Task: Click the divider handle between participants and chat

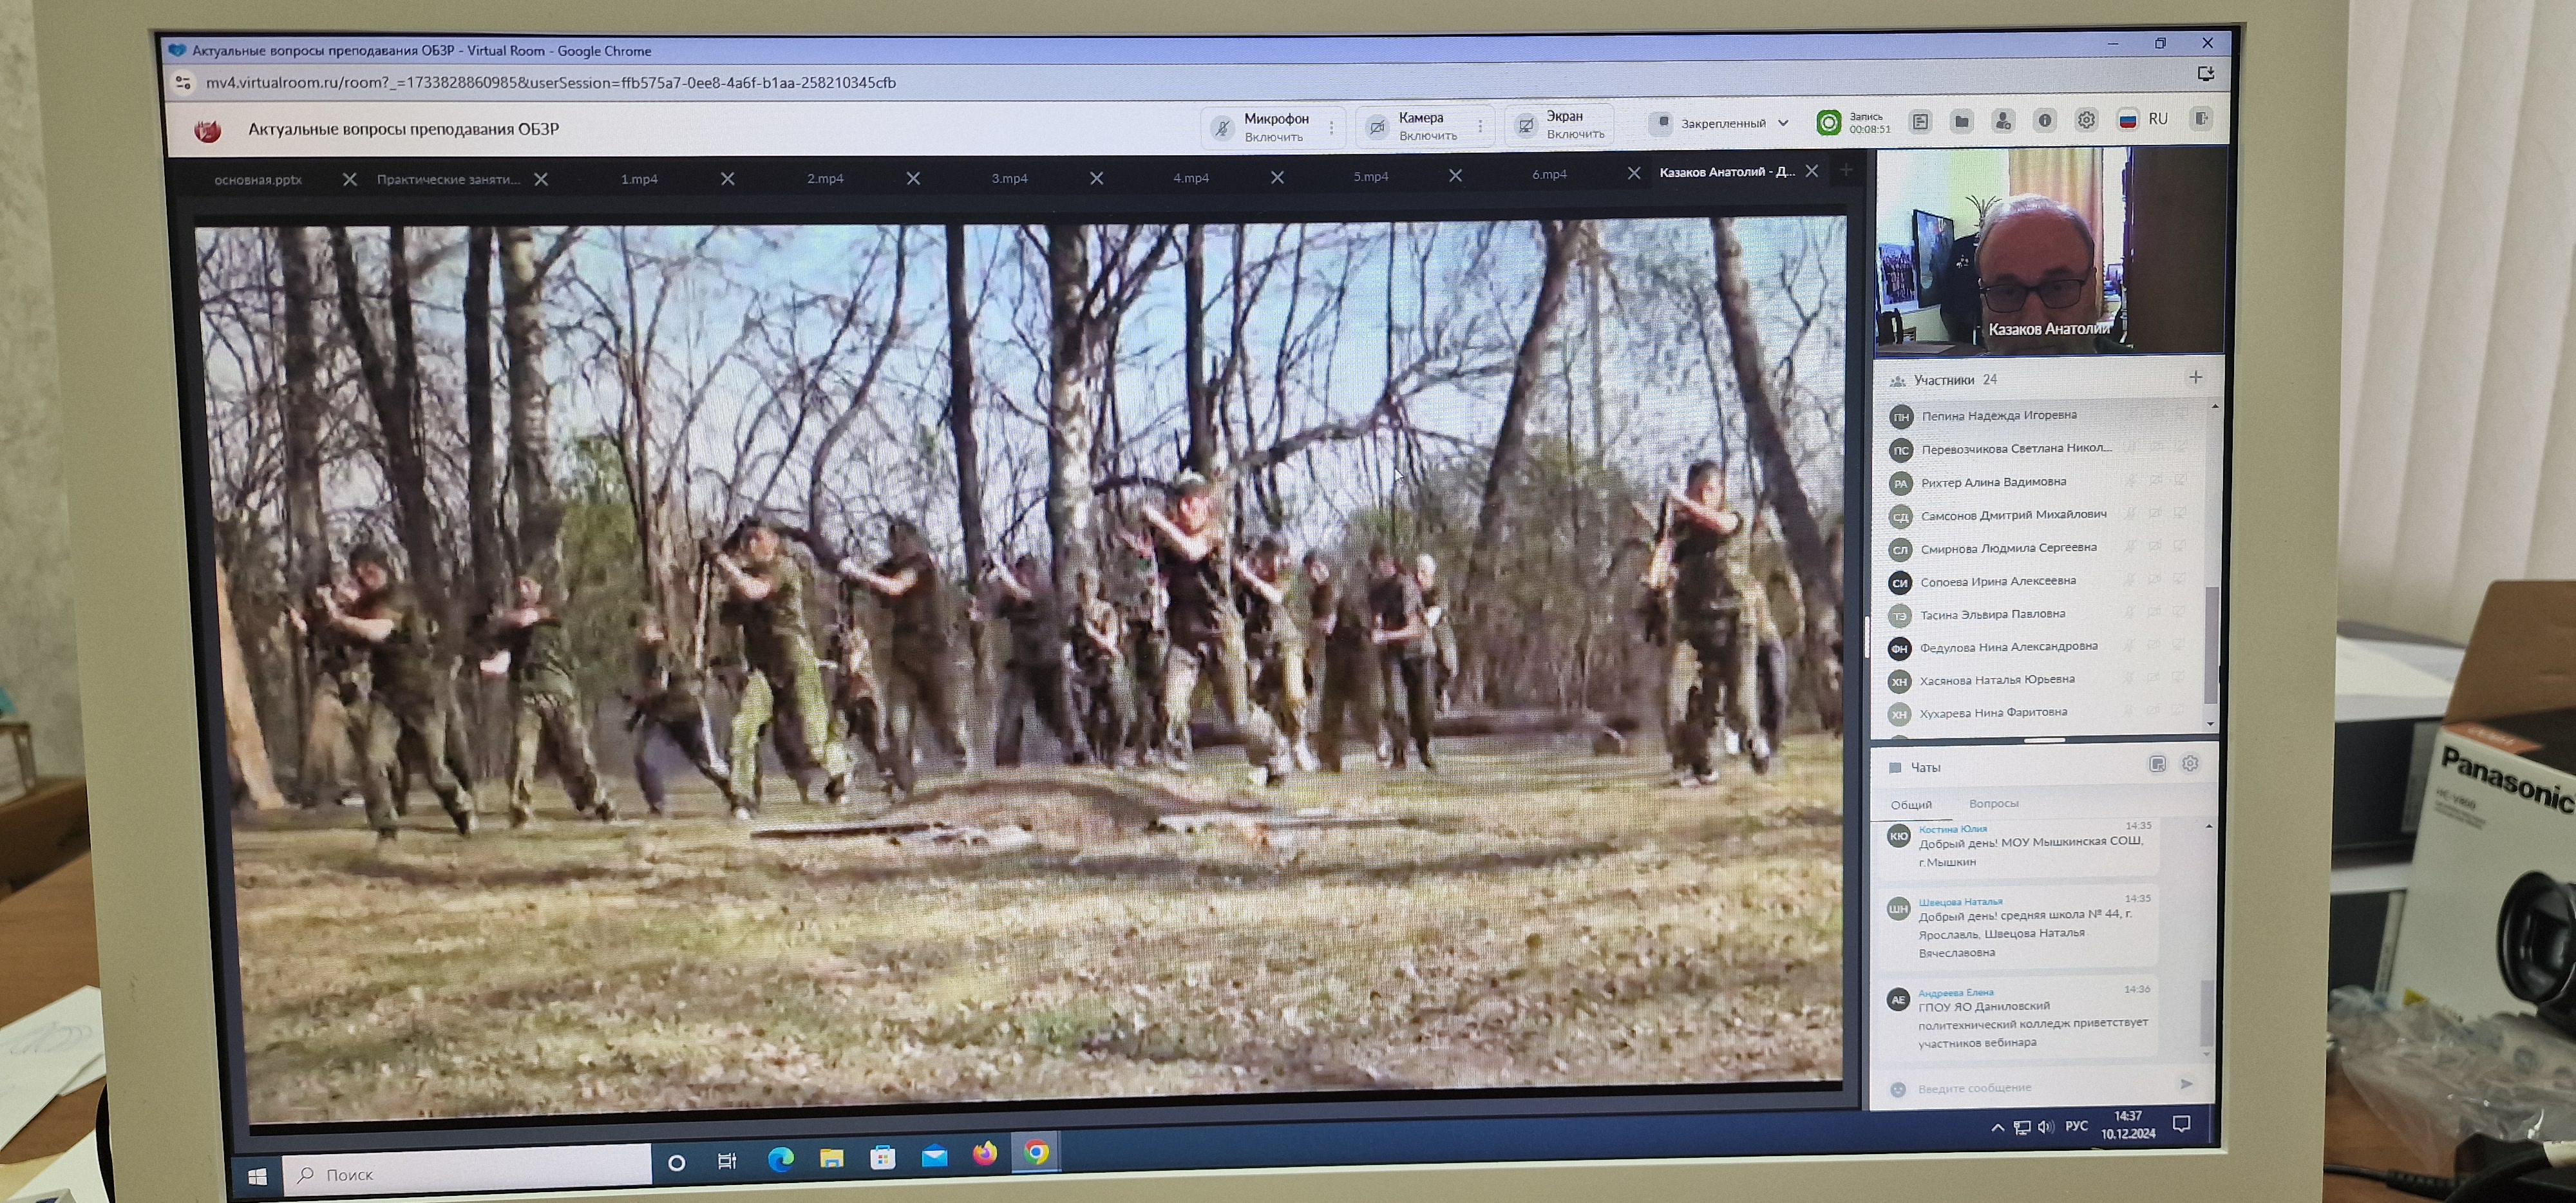Action: 2044,740
